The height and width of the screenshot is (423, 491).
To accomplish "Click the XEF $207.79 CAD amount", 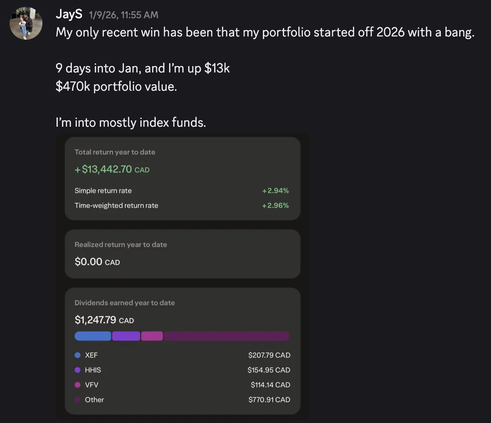I will [x=269, y=355].
